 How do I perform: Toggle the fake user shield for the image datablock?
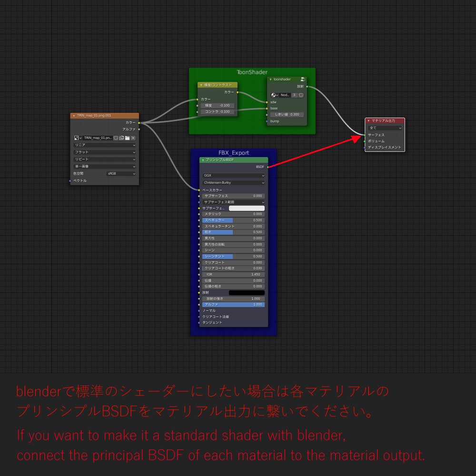click(116, 138)
